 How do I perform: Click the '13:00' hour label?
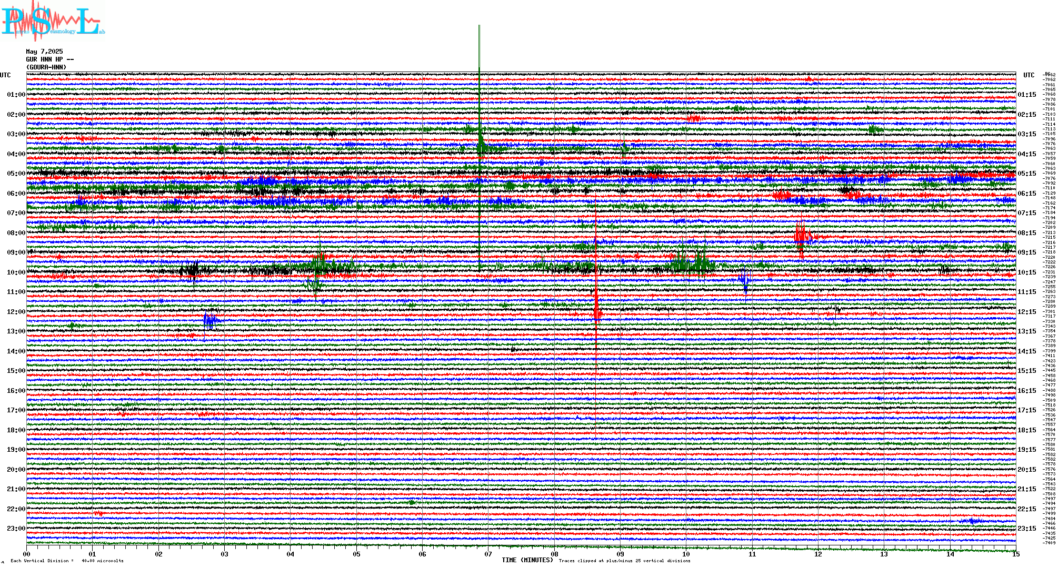coord(16,331)
